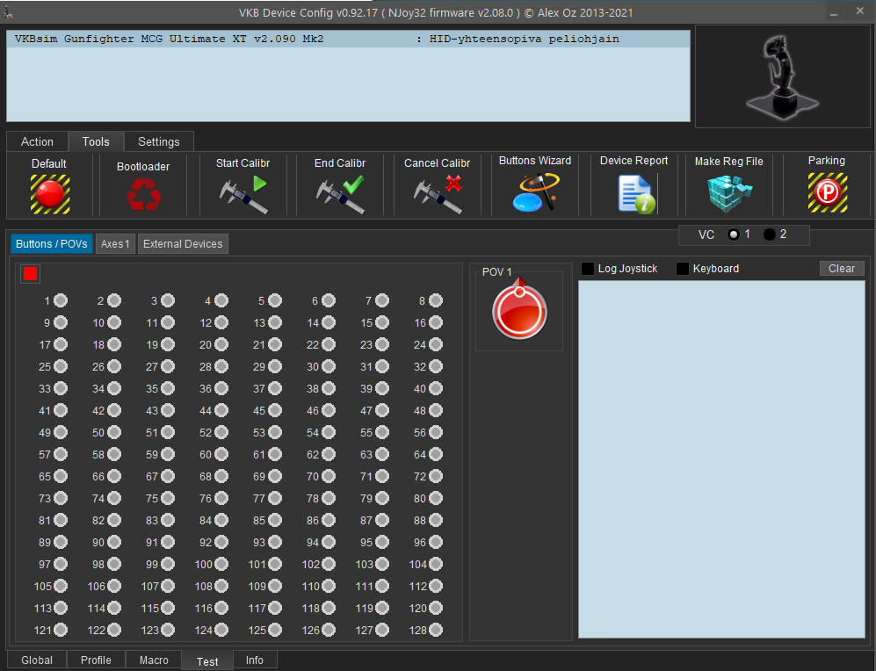Select the VKBsim Gunfighter device row
Screen dimensions: 876x671
coord(348,39)
